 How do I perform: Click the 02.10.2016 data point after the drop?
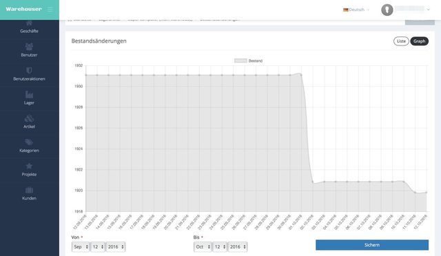[313, 182]
